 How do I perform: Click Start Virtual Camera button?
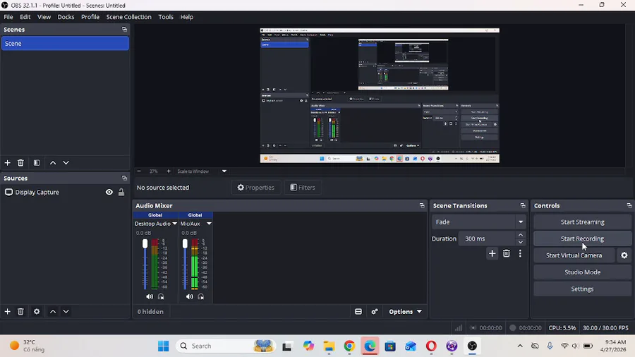574,255
